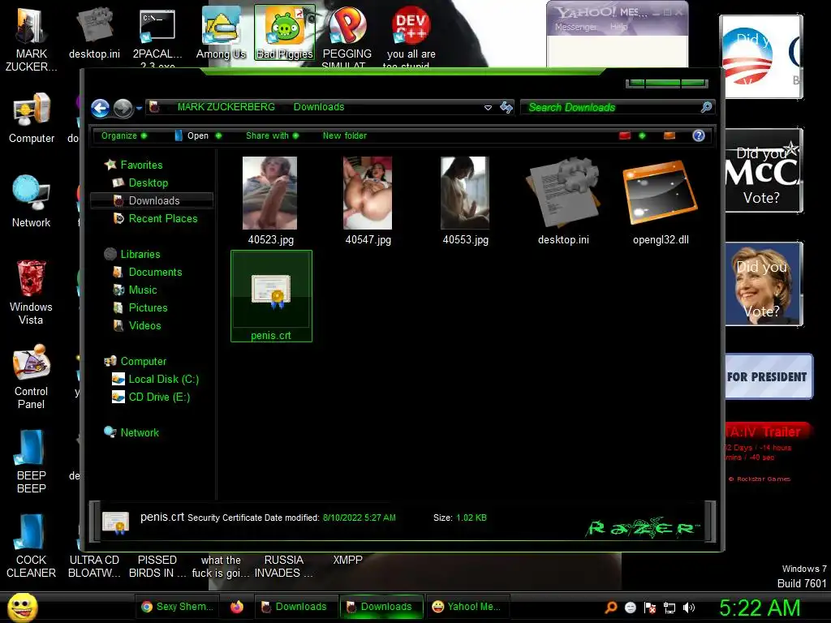
Task: Open the Help menu in Yahoo Messenger
Action: 618,27
